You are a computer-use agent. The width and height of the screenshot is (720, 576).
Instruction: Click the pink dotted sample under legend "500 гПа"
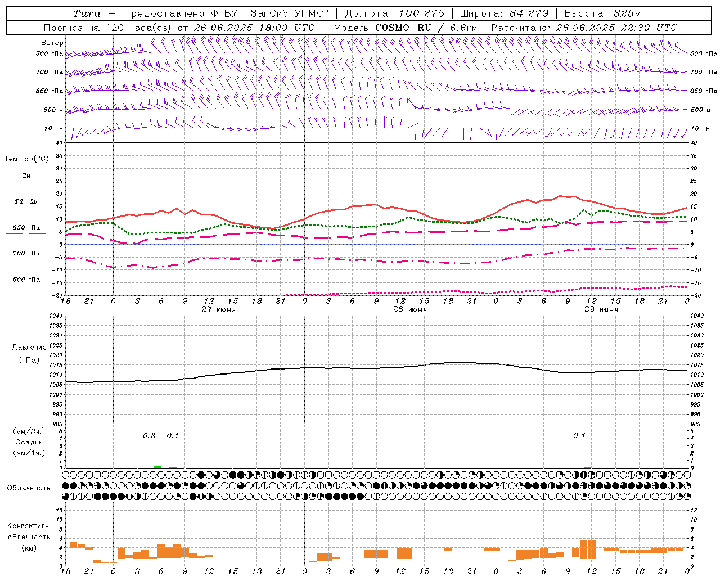[26, 286]
